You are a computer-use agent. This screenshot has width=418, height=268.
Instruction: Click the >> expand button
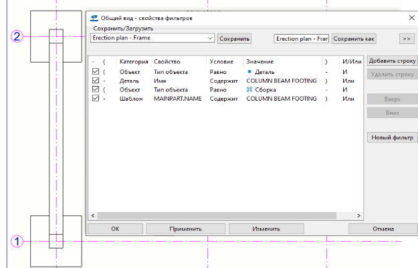(406, 39)
